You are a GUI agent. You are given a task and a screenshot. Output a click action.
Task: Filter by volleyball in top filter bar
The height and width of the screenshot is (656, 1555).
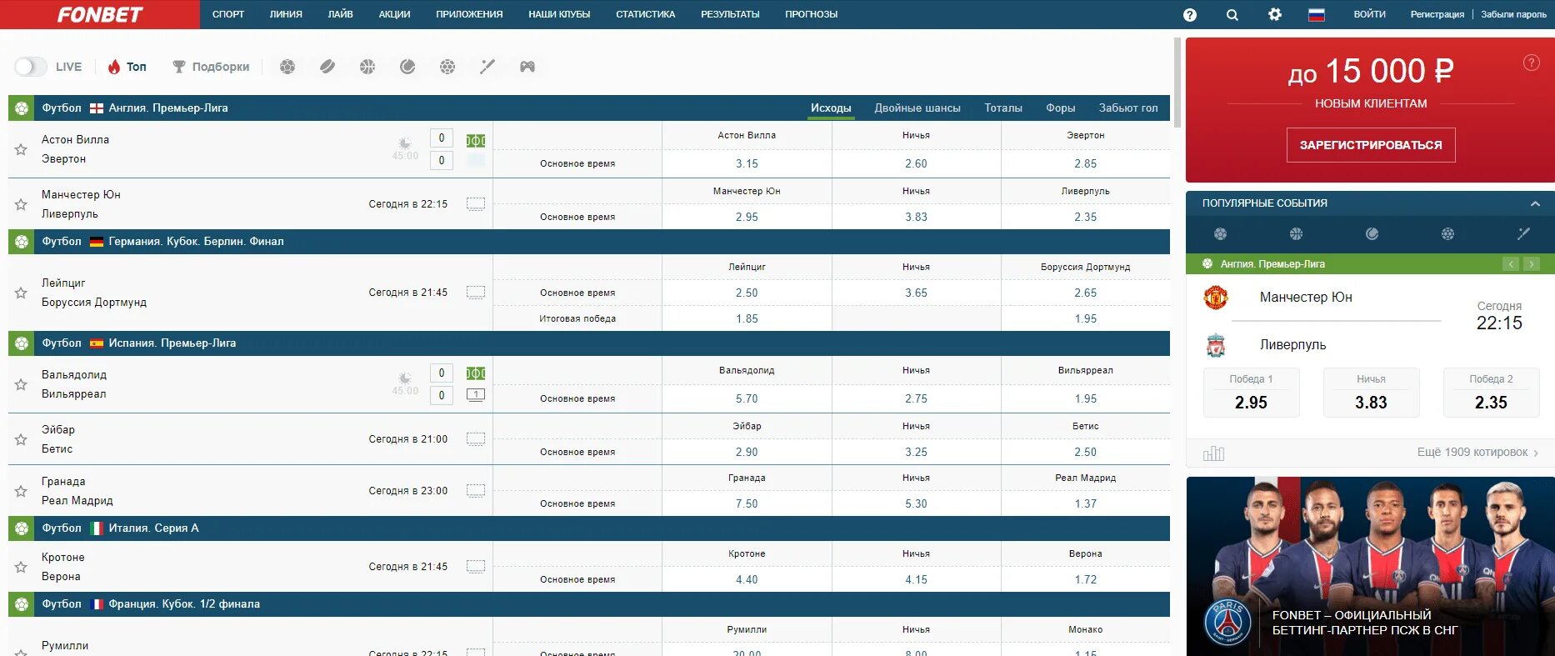click(x=447, y=67)
